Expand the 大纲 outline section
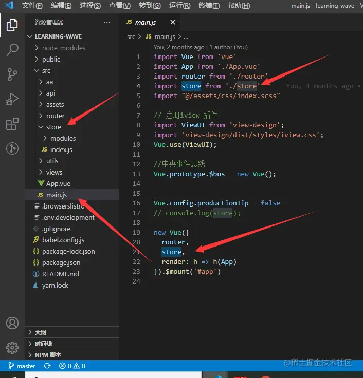 coord(71,332)
